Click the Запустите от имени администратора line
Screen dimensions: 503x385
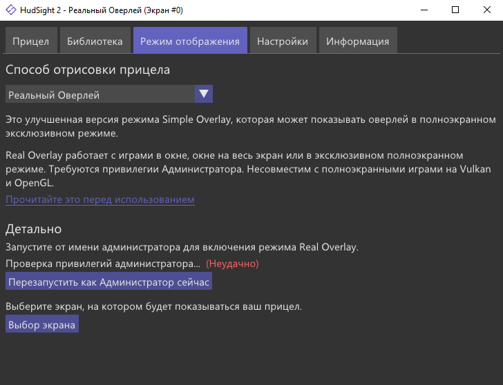pos(182,247)
